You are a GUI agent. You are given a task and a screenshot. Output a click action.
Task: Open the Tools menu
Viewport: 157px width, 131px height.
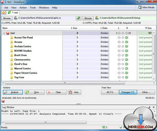pyautogui.click(x=33, y=8)
